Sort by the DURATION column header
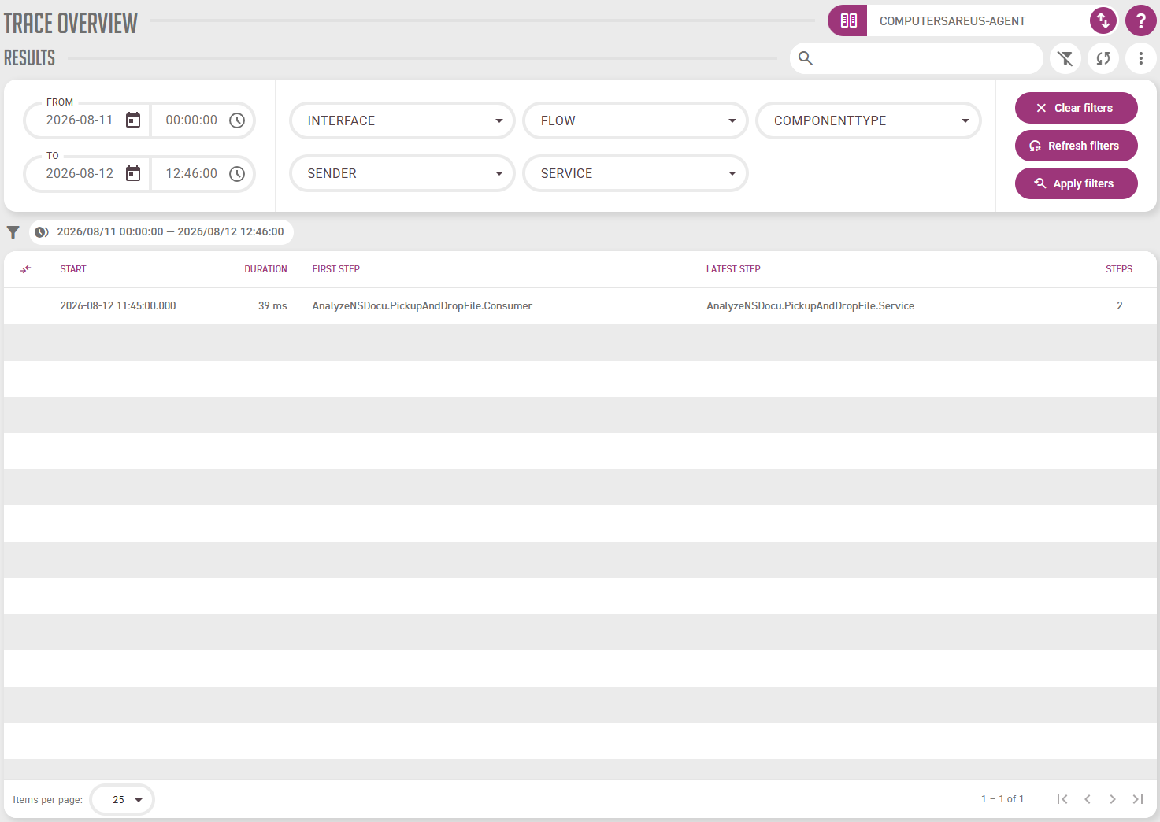Screen dimensions: 1160x822 (x=265, y=269)
